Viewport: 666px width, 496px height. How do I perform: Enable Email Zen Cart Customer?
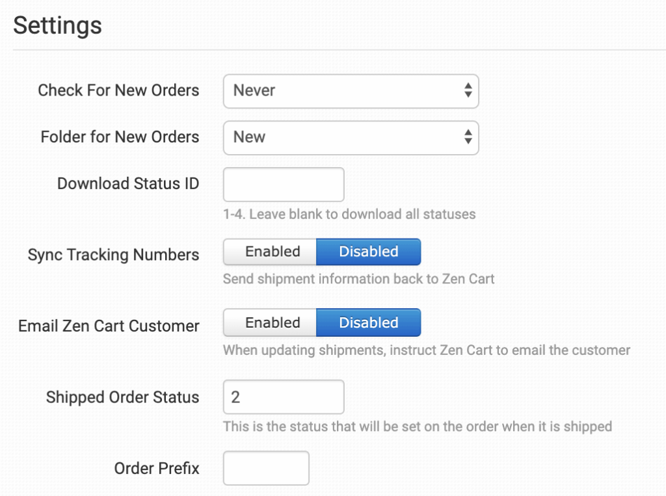[x=271, y=322]
